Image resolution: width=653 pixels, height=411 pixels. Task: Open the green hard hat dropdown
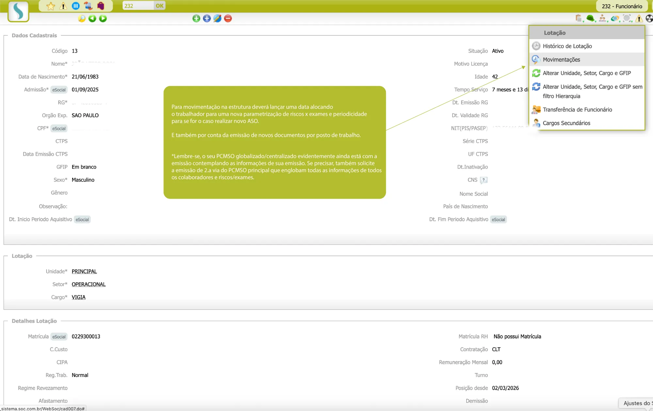[x=590, y=18]
